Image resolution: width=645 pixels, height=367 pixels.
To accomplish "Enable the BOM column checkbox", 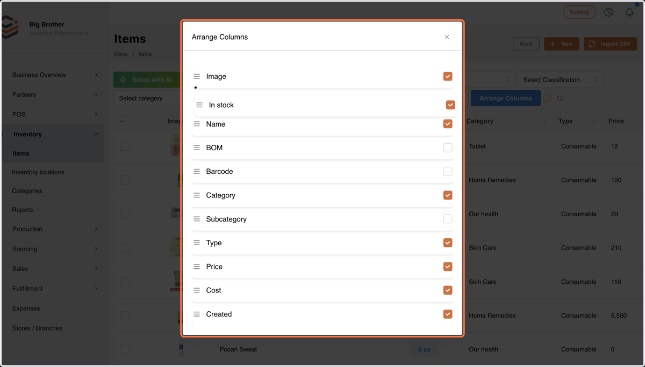I will pos(448,148).
